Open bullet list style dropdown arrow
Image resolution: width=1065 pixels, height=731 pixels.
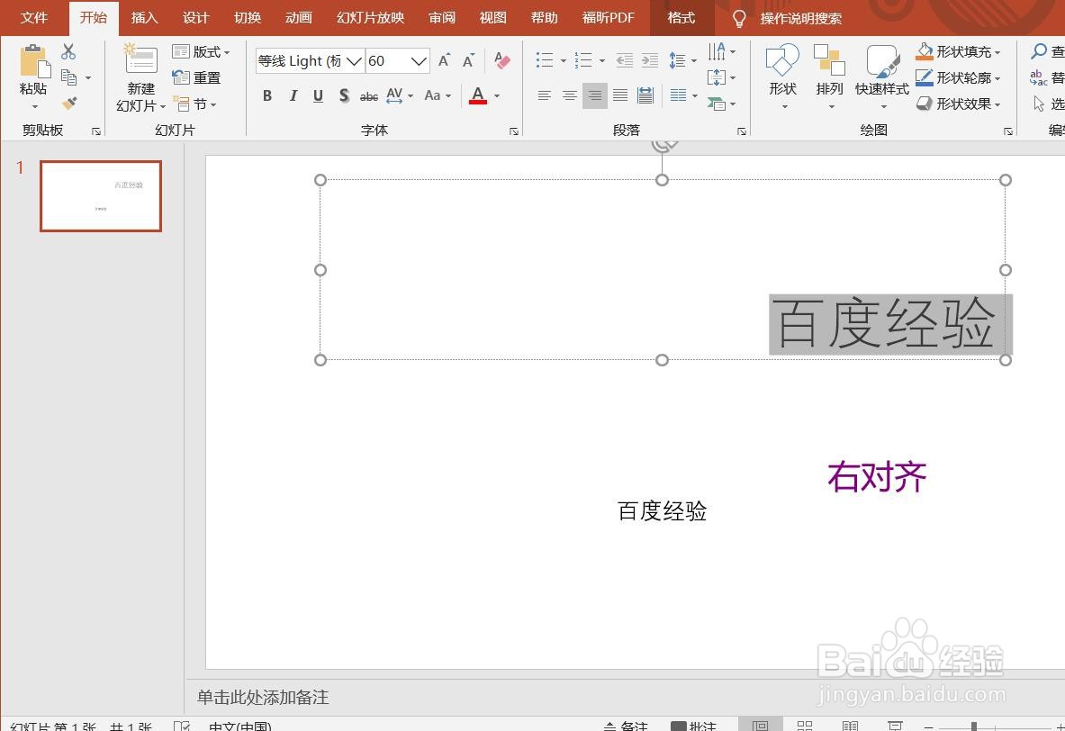(563, 61)
